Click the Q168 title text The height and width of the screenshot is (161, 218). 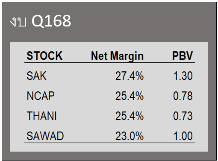pyautogui.click(x=51, y=21)
